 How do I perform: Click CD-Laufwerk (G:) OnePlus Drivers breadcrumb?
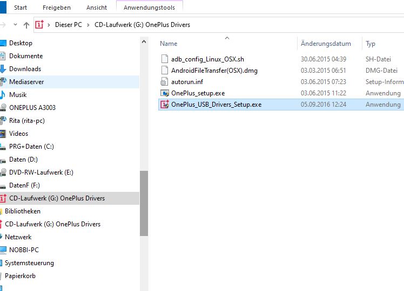pyautogui.click(x=142, y=25)
